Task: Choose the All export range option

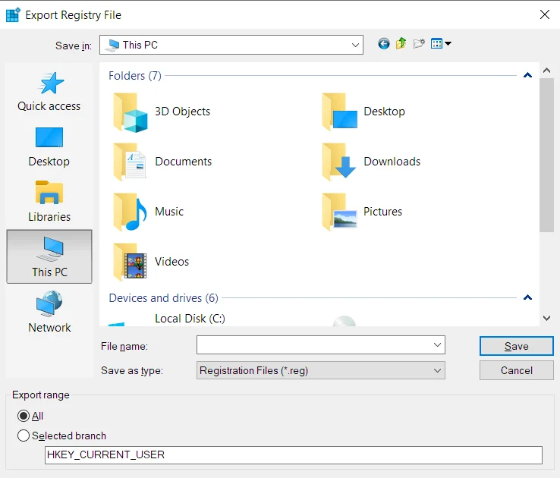Action: click(24, 416)
